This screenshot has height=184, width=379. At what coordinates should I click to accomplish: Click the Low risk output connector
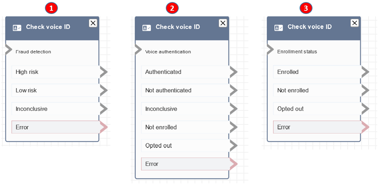[x=104, y=90]
